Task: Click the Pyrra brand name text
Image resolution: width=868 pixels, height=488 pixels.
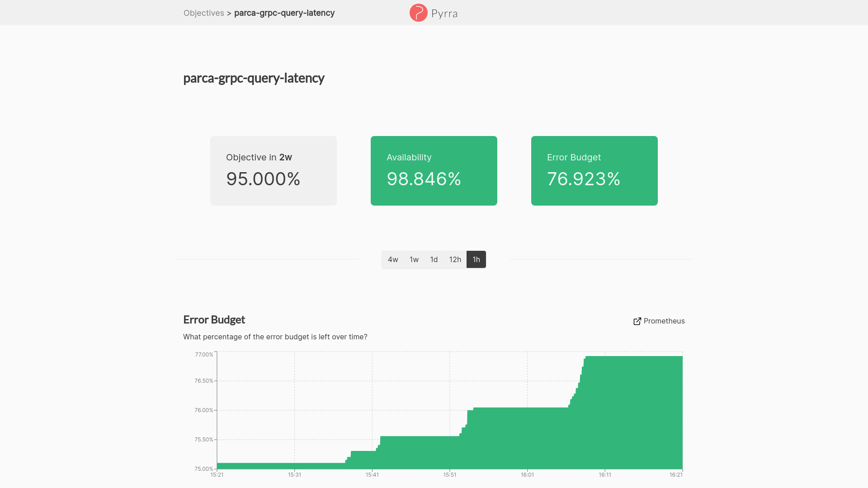Action: pos(444,14)
